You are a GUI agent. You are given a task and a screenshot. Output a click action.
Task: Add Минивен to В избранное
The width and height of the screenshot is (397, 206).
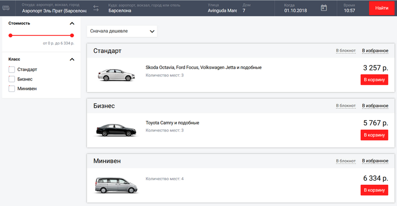tap(375, 161)
